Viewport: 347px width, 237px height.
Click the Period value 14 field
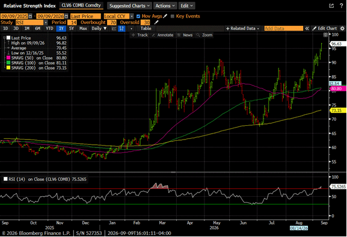pyautogui.click(x=72, y=22)
